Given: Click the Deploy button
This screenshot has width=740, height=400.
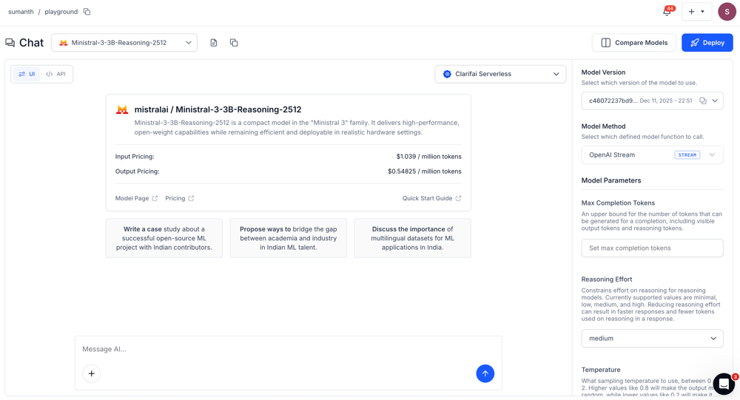Looking at the screenshot, I should (707, 43).
